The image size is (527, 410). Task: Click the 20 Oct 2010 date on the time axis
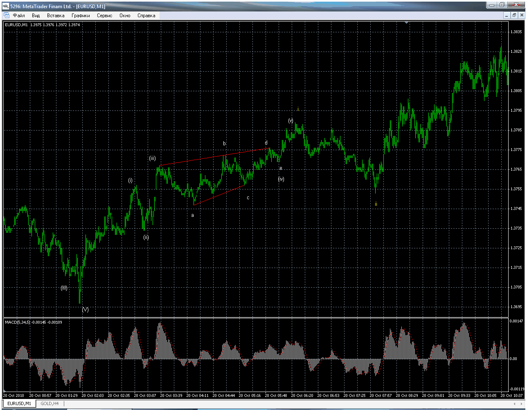click(14, 396)
